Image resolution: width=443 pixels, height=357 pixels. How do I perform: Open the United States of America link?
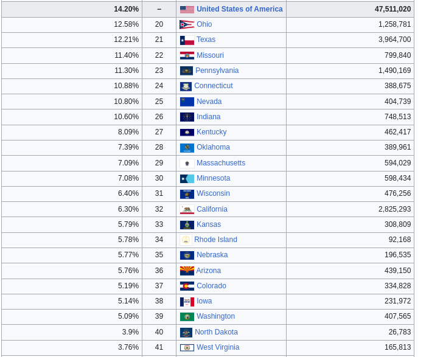click(240, 9)
